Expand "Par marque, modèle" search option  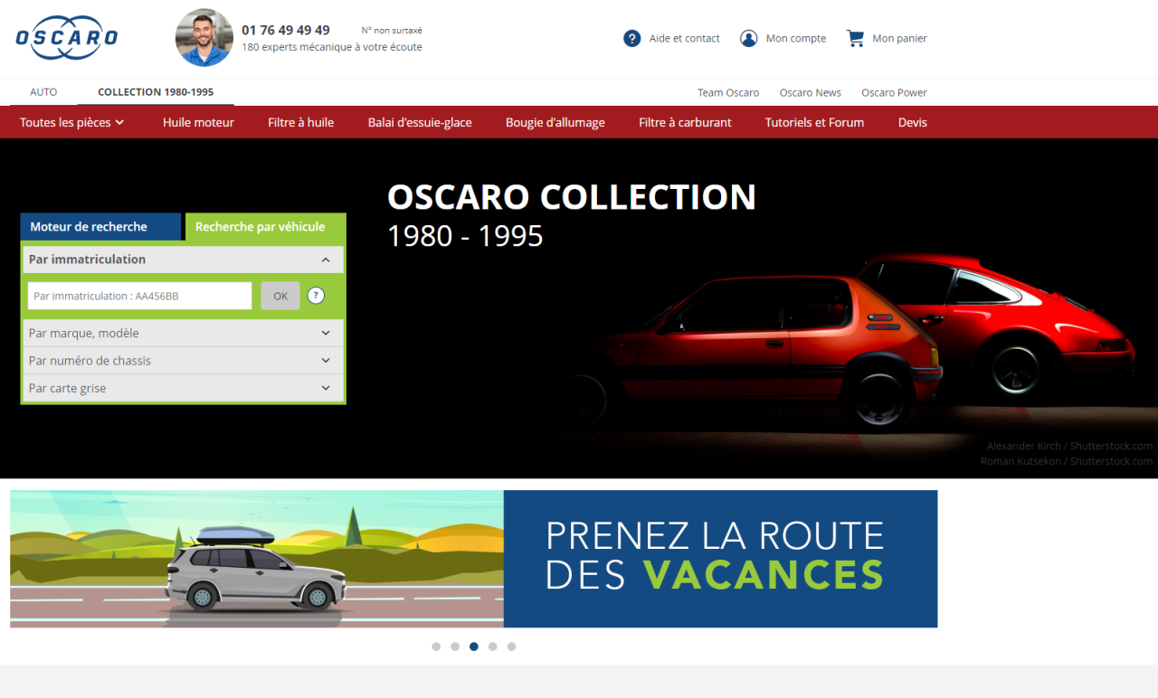click(183, 333)
